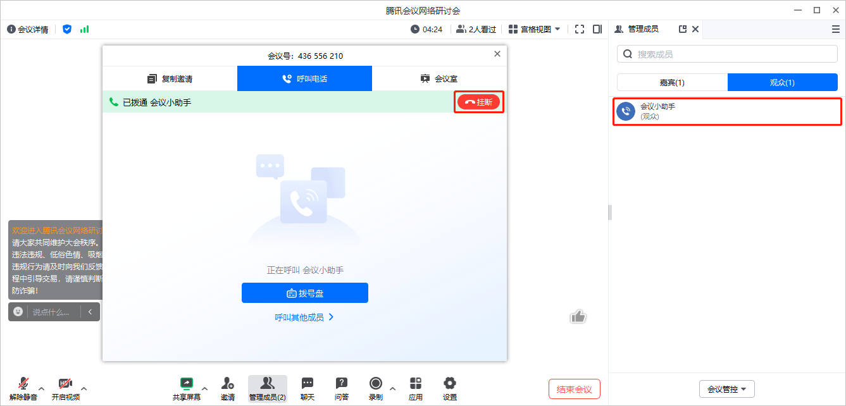846x406 pixels.
Task: Expand audio options next to 解除静音
Action: pyautogui.click(x=42, y=388)
